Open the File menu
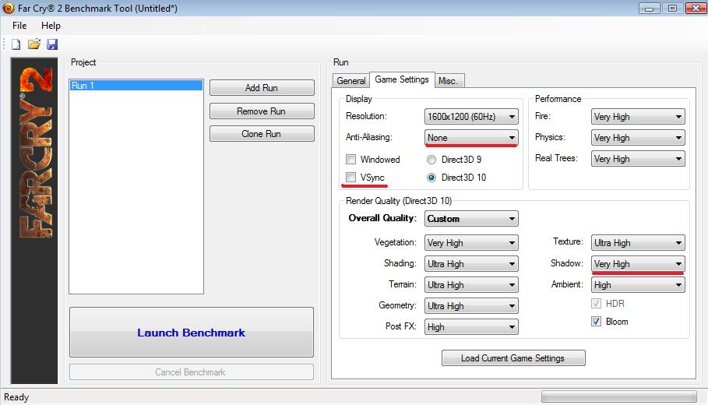Image resolution: width=708 pixels, height=405 pixels. [19, 26]
